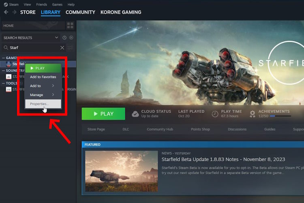The height and width of the screenshot is (203, 304).
Task: Open the Help menu
Action: 71,4
